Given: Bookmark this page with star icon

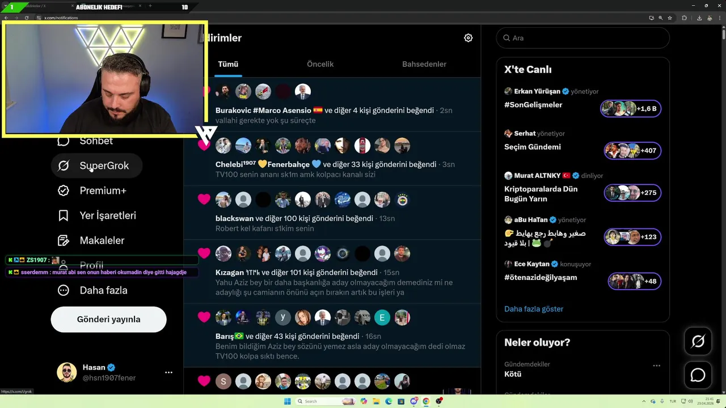Looking at the screenshot, I should (669, 18).
